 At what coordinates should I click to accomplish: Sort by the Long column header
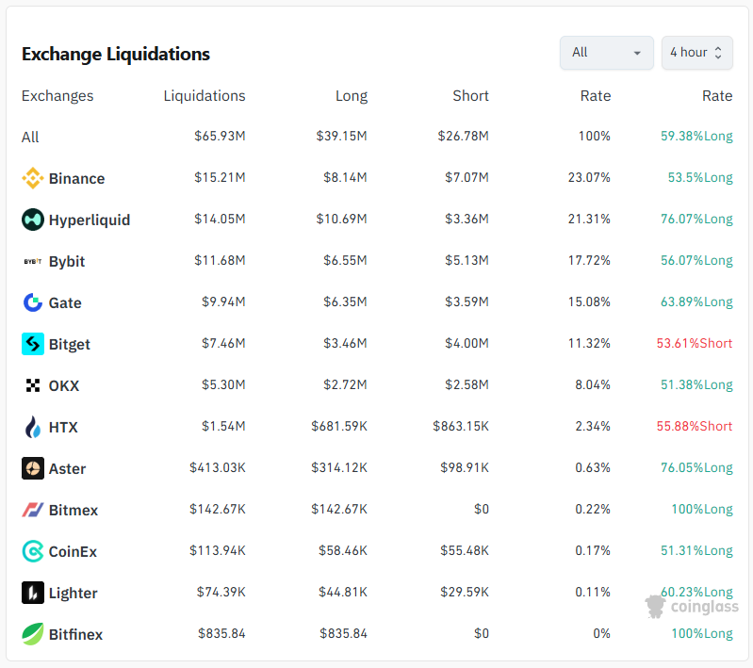click(351, 95)
